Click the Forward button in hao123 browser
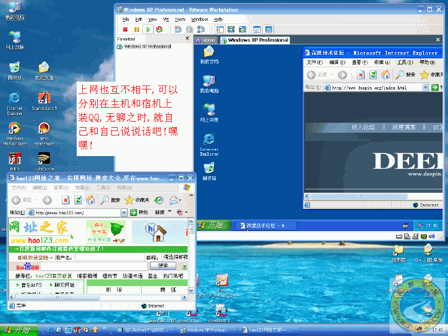Image resolution: width=448 pixels, height=336 pixels. [47, 200]
